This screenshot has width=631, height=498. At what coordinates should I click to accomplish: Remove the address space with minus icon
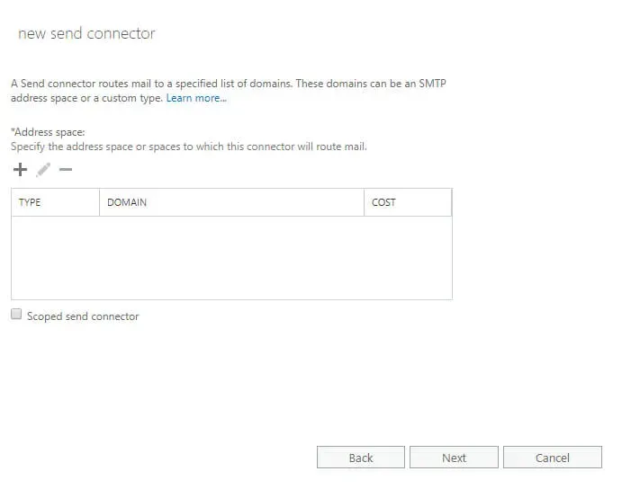coord(66,170)
